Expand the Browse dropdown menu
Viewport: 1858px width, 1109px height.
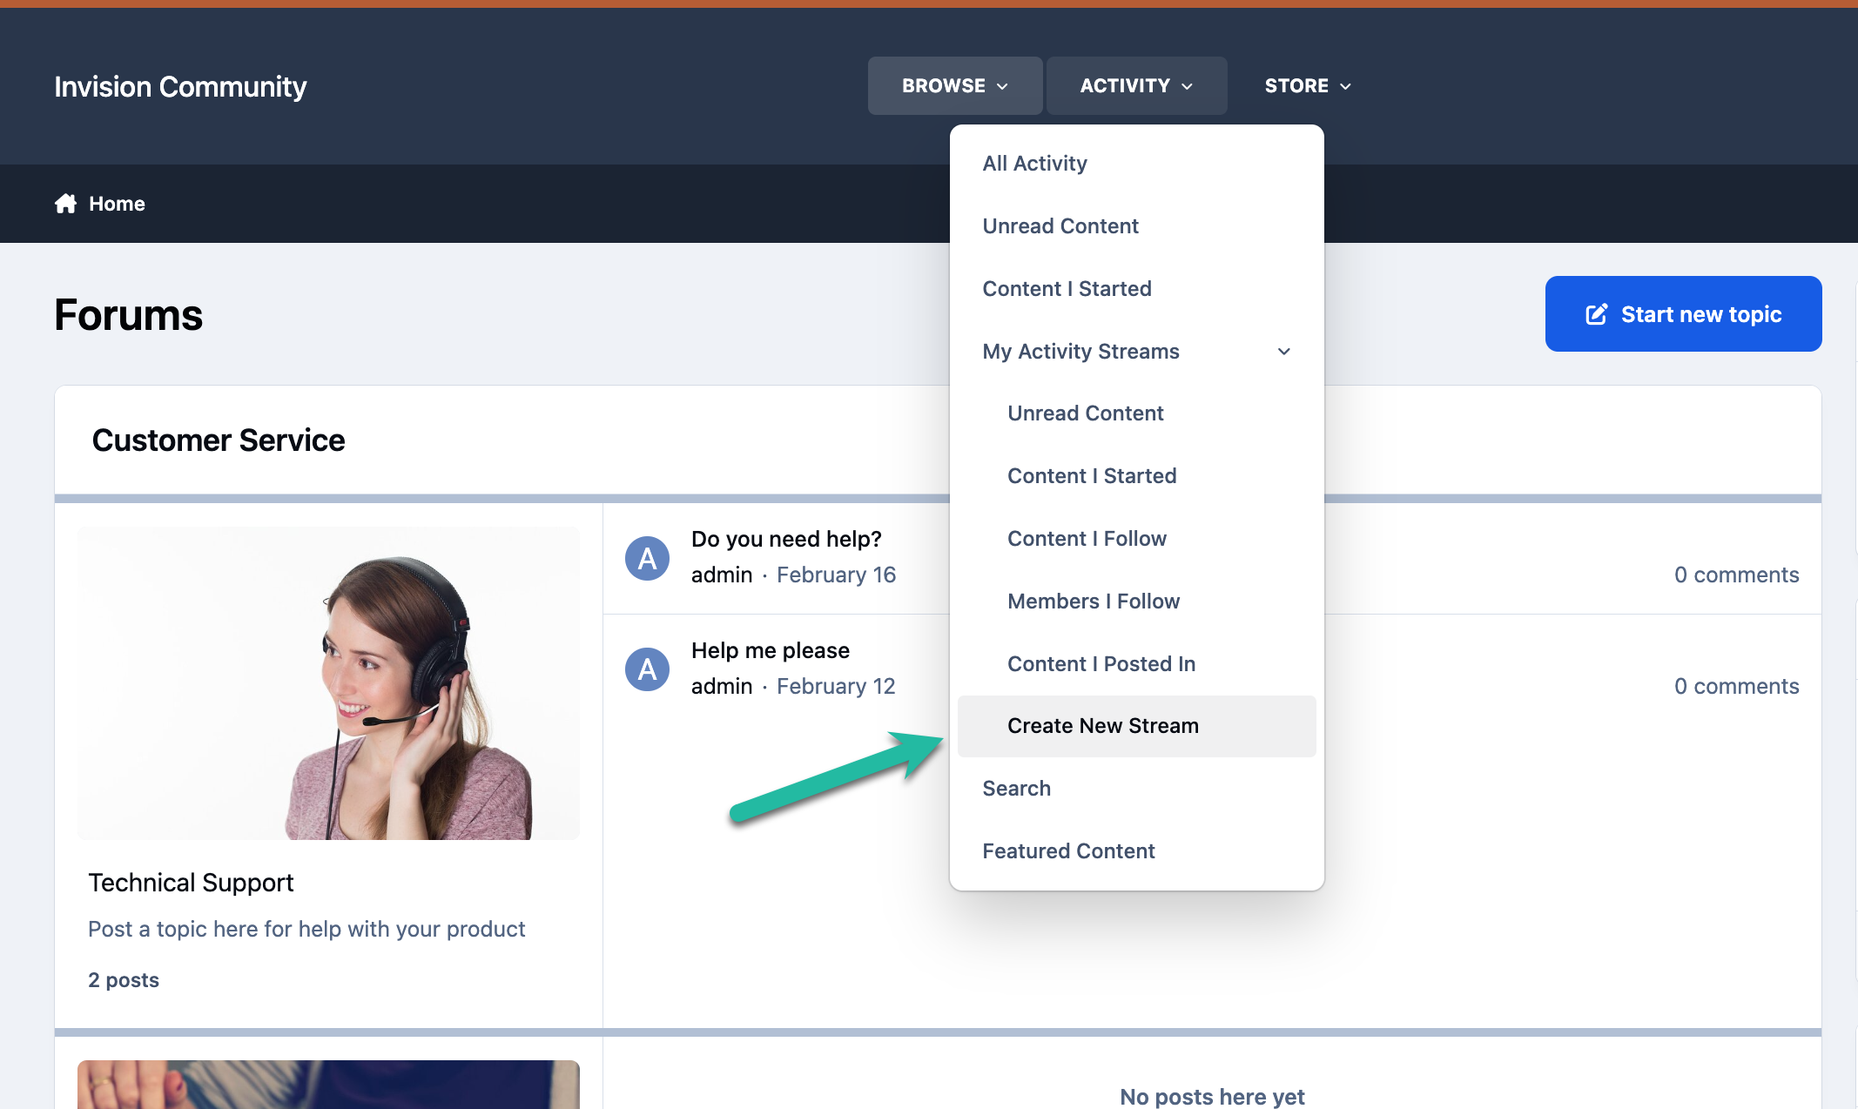coord(954,86)
